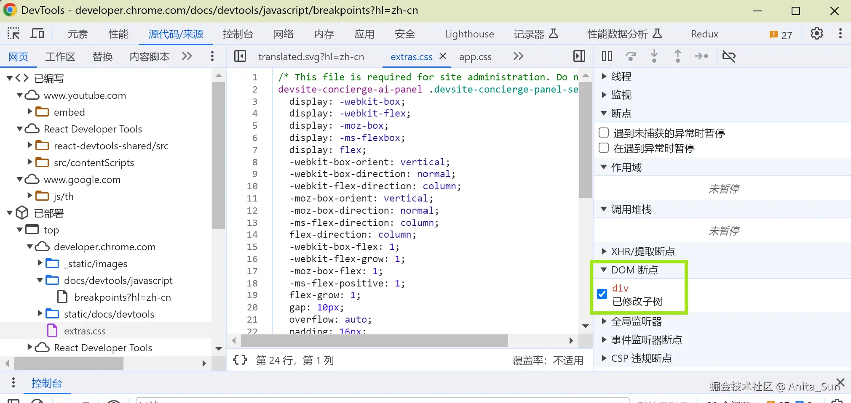The height and width of the screenshot is (403, 851).
Task: Expand the react-devtools-shared/src folder
Action: pyautogui.click(x=30, y=145)
